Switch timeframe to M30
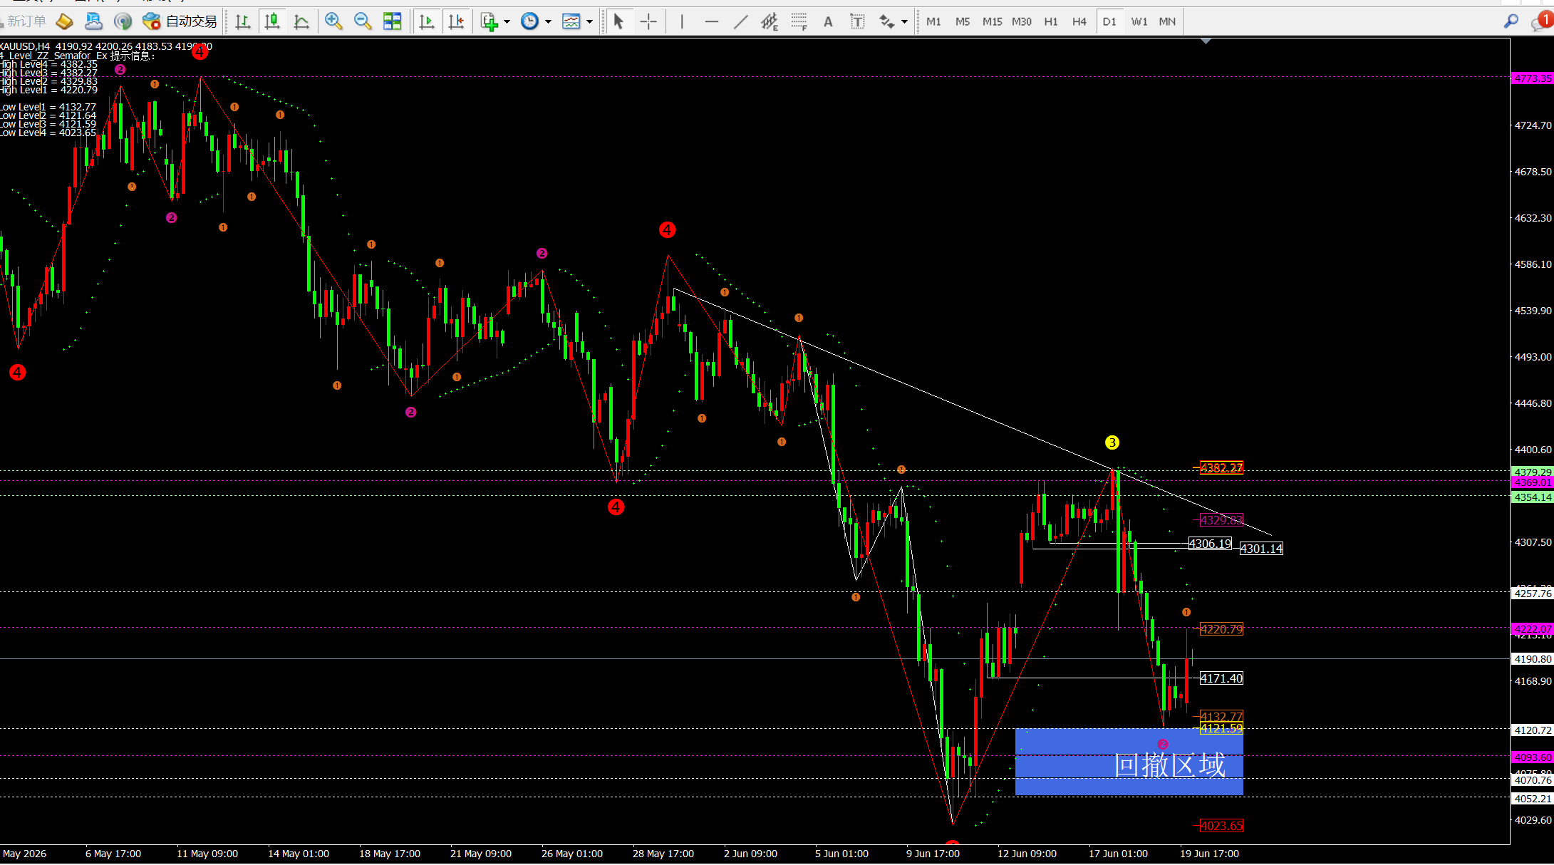The width and height of the screenshot is (1554, 865). coord(1021,21)
